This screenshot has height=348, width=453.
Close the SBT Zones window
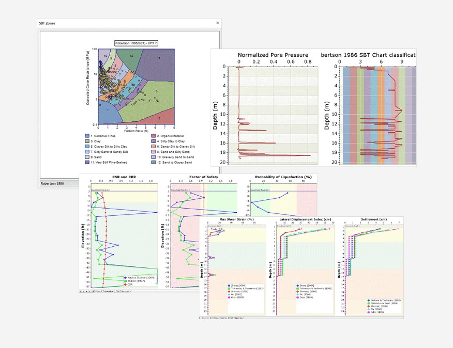click(218, 23)
